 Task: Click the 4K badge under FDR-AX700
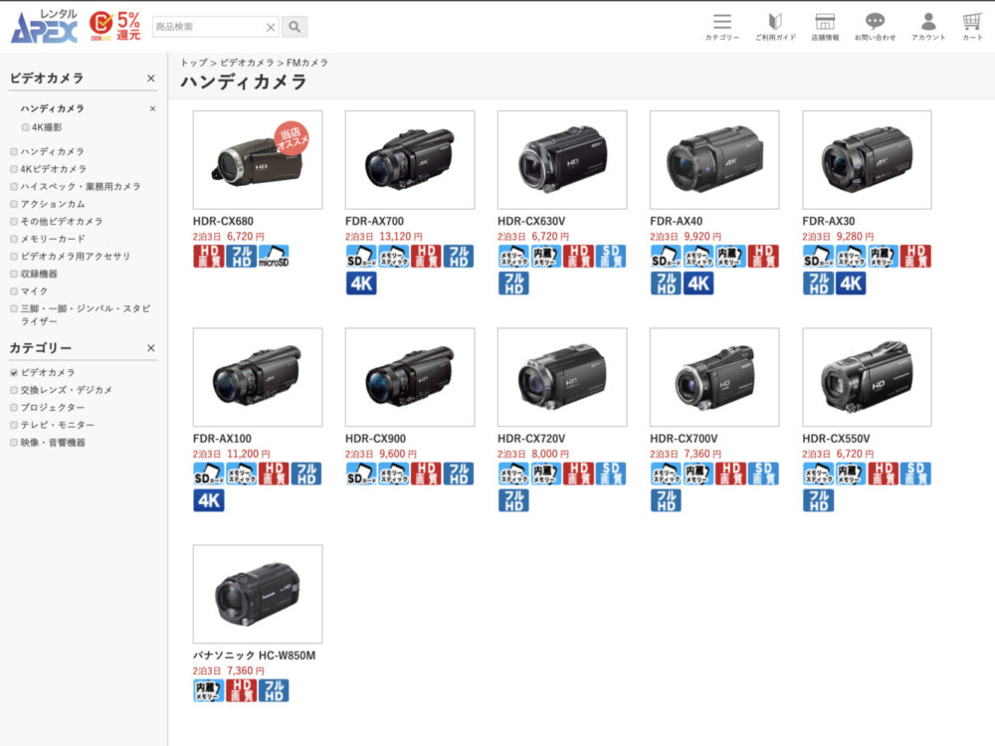tap(361, 282)
